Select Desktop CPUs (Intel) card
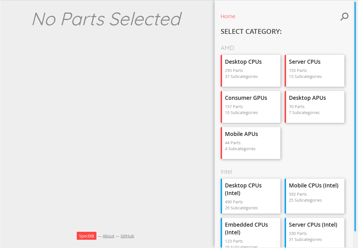Viewport: 358px width, 248px height. (251, 196)
